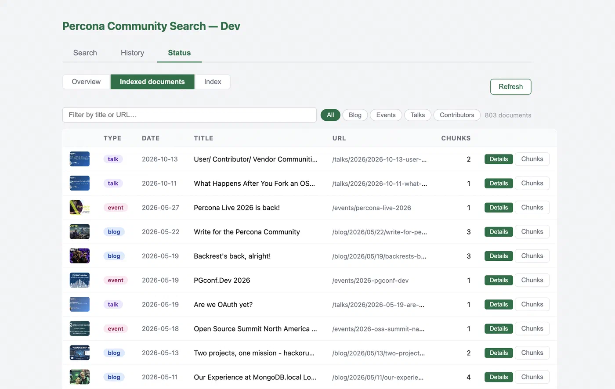The width and height of the screenshot is (615, 389).
Task: Click the /events/2026-pgconf-dev URL text
Action: tap(370, 281)
